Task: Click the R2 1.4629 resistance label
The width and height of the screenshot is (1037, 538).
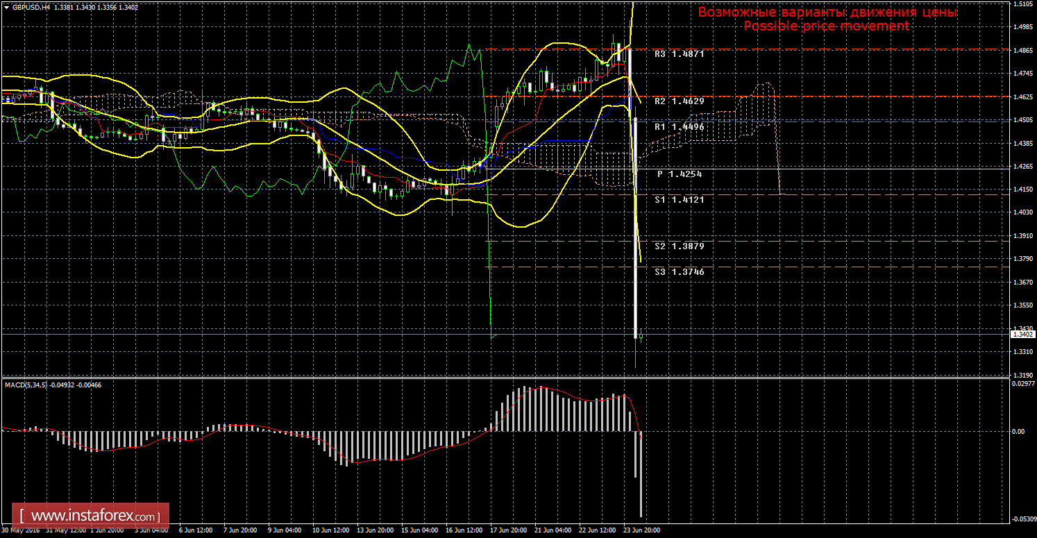Action: [680, 101]
